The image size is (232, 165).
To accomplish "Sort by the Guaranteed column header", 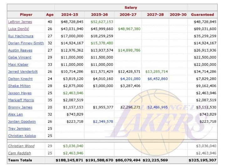I will [x=202, y=14].
